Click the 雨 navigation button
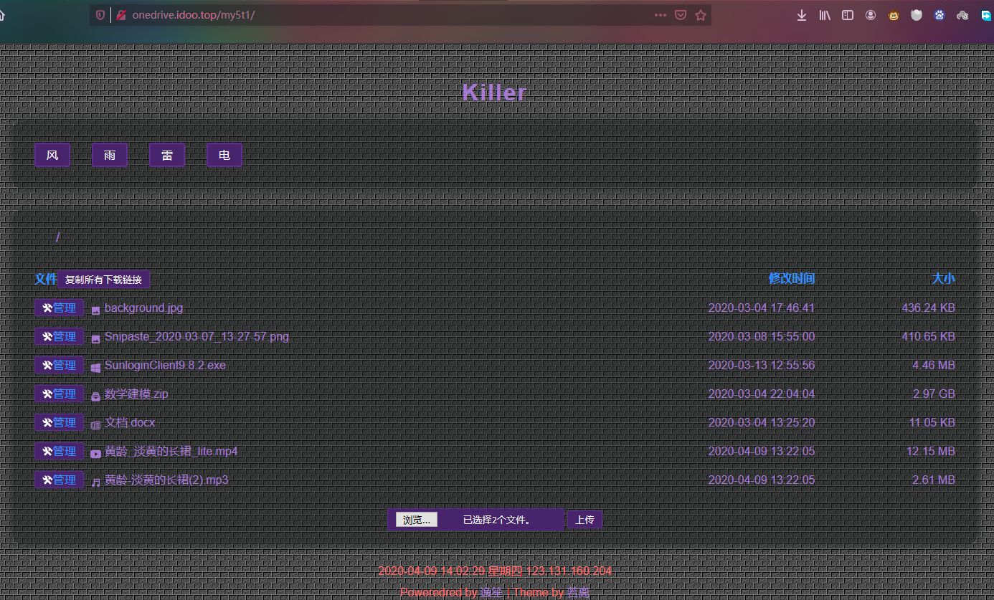The height and width of the screenshot is (600, 994). [x=110, y=155]
